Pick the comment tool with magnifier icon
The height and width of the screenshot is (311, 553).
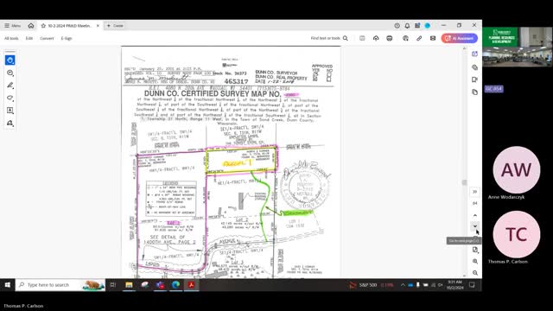[x=10, y=73]
